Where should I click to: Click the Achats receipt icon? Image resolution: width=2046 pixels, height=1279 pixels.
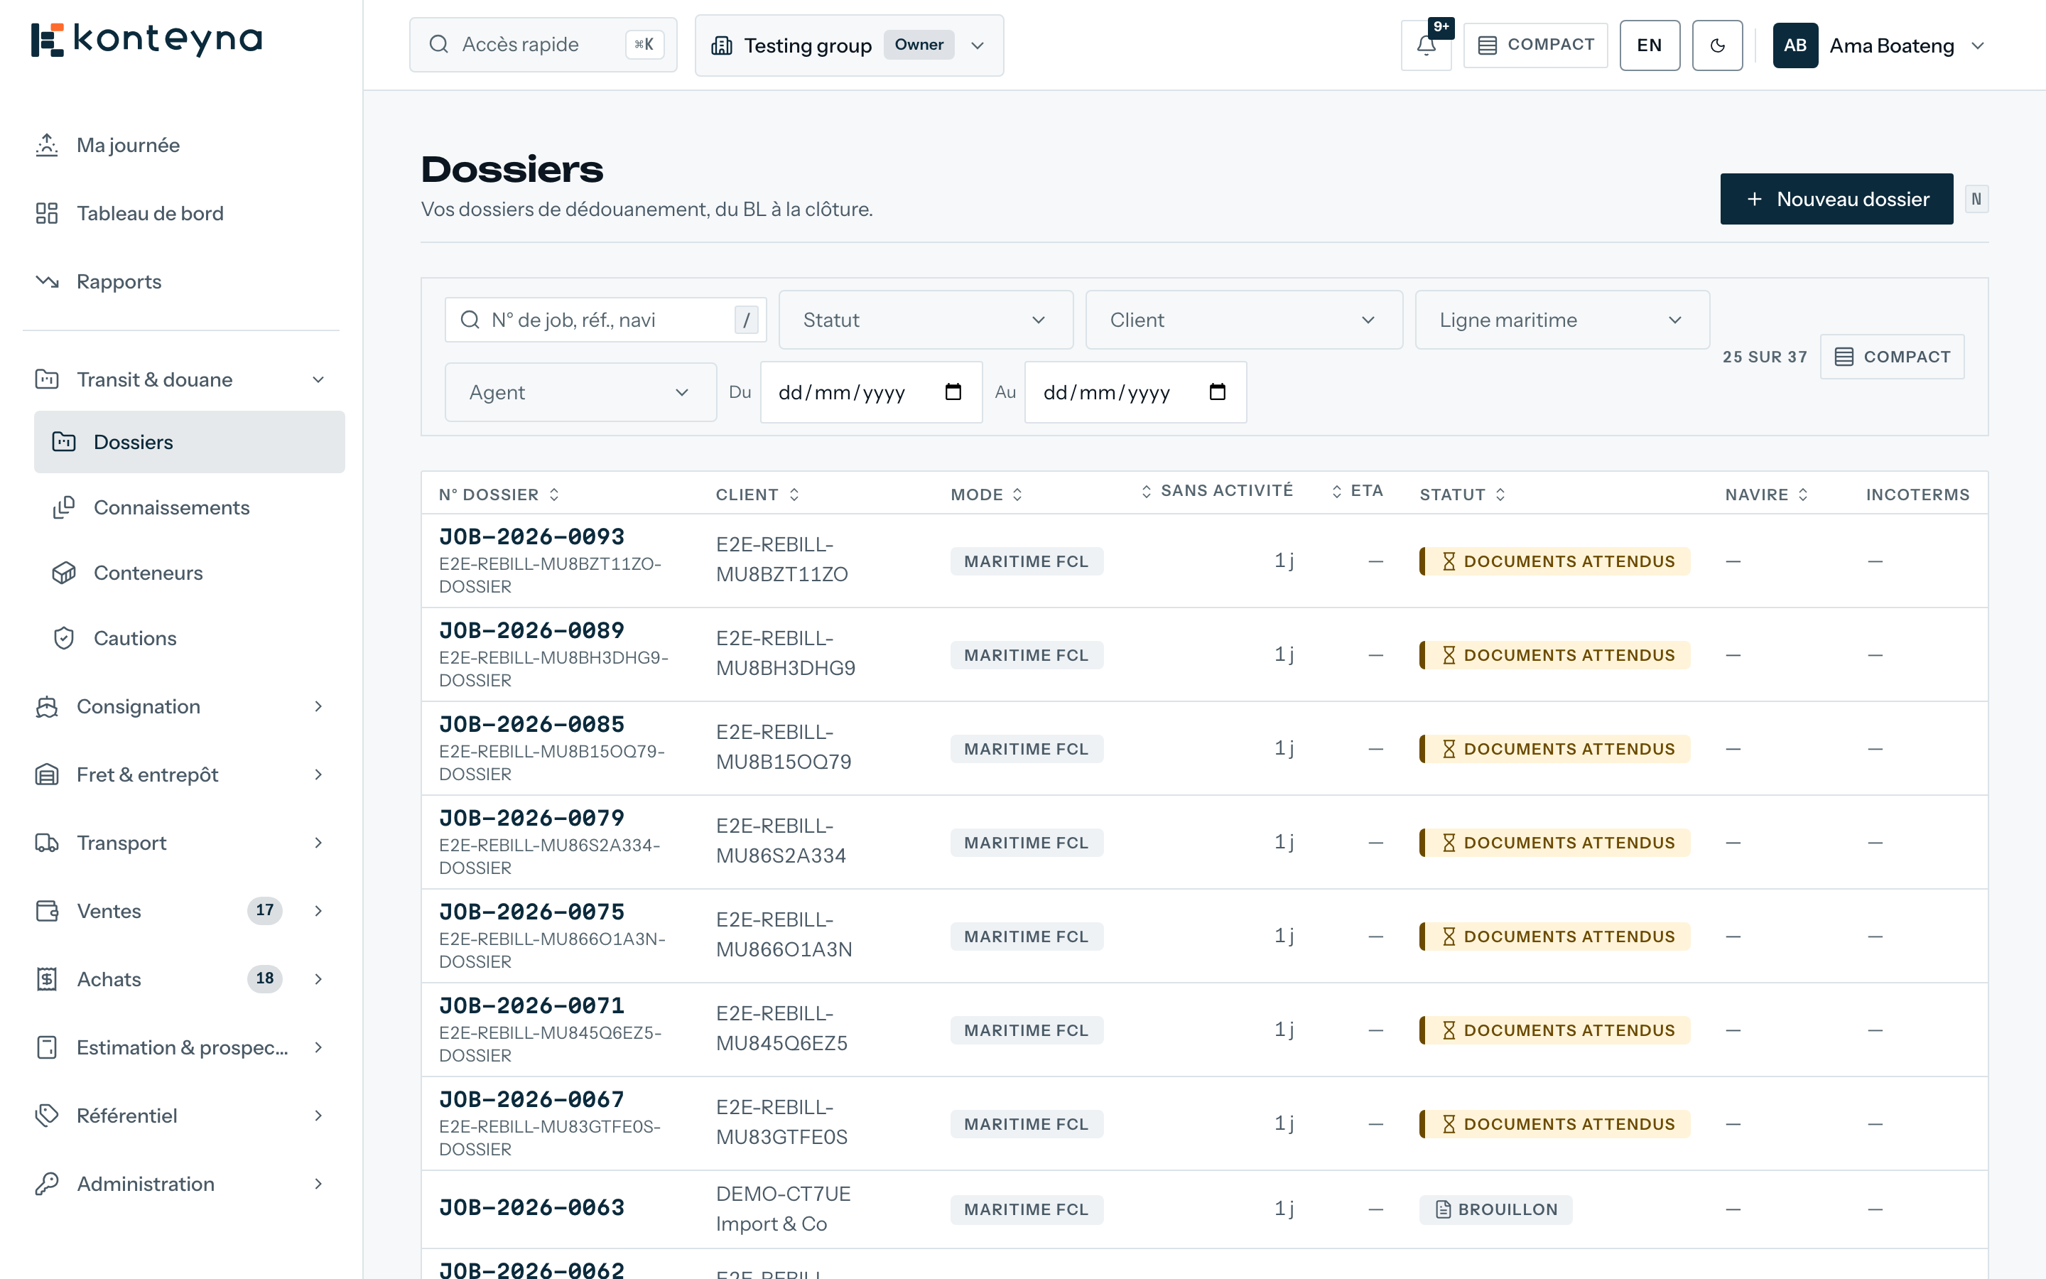[46, 978]
